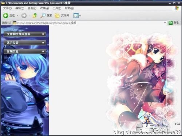This screenshot has height=136, width=182.
Task: Open the Search magnifier tool
Action: coord(46,16)
